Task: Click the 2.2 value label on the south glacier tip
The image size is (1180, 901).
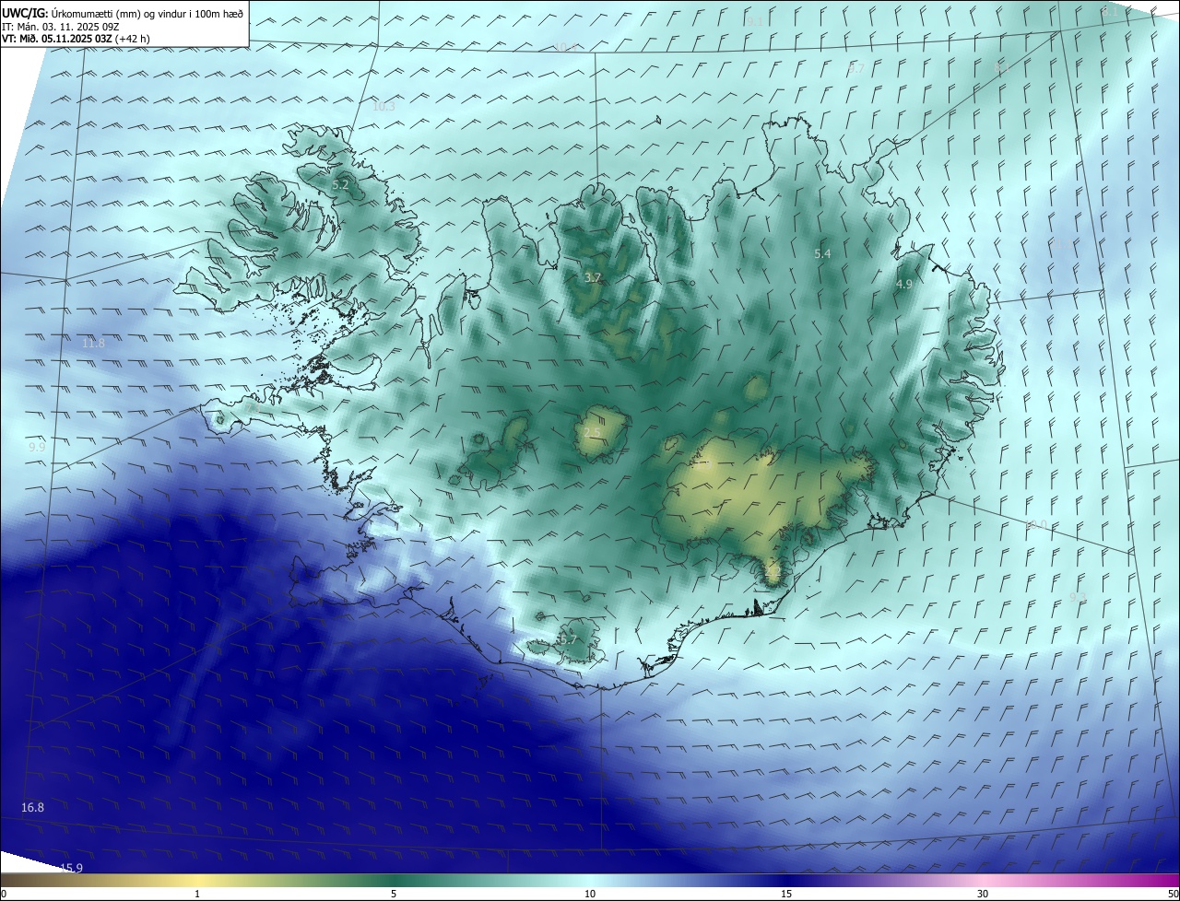Action: coord(773,573)
